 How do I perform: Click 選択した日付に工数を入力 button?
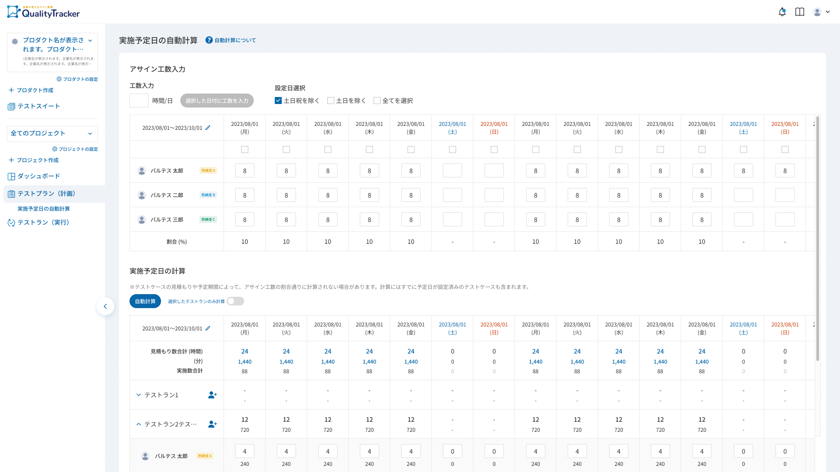[217, 101]
